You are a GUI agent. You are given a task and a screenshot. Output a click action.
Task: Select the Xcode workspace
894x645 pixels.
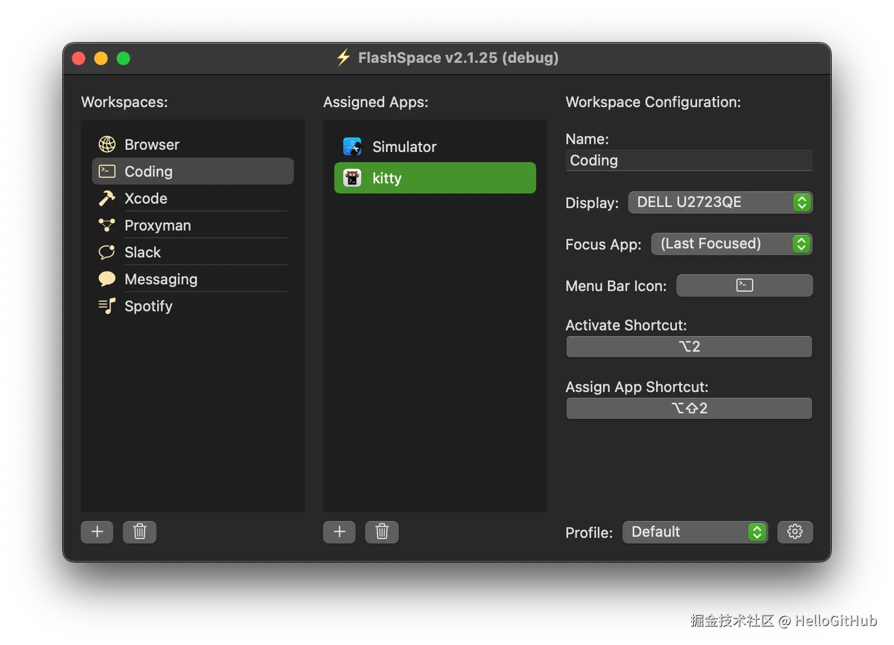(193, 199)
